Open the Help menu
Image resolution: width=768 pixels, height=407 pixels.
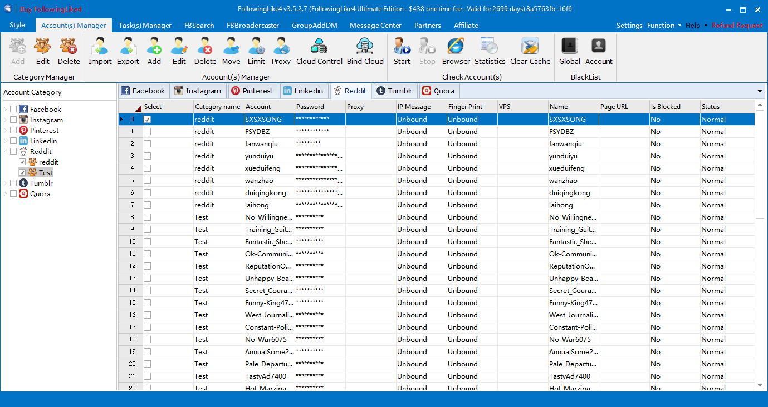[x=696, y=26]
